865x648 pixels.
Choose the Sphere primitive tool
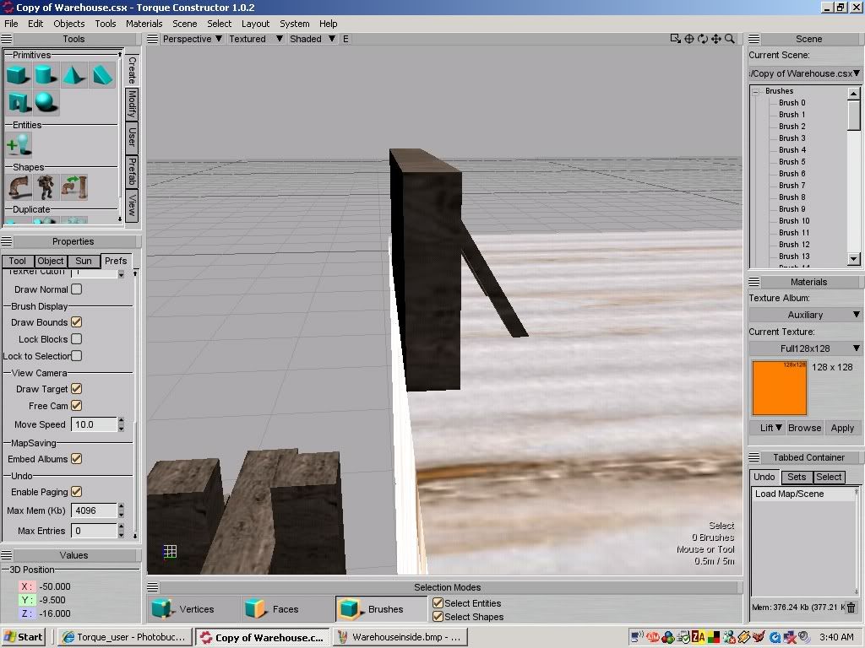[46, 102]
